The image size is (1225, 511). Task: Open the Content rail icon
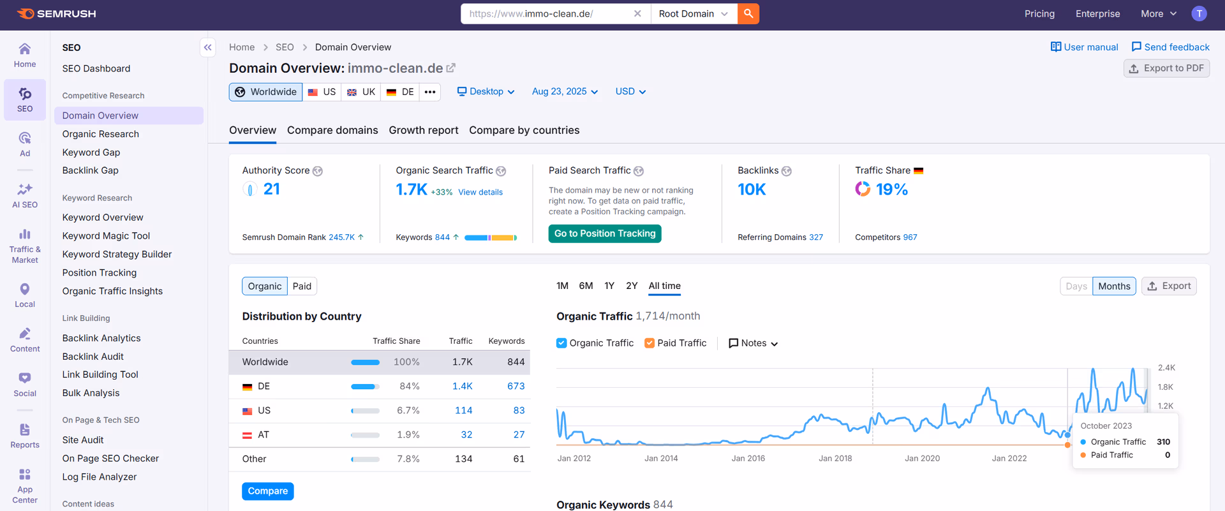[x=25, y=340]
